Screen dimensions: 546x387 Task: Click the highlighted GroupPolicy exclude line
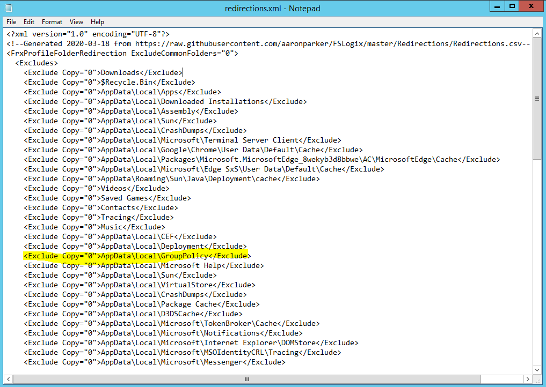(x=137, y=256)
